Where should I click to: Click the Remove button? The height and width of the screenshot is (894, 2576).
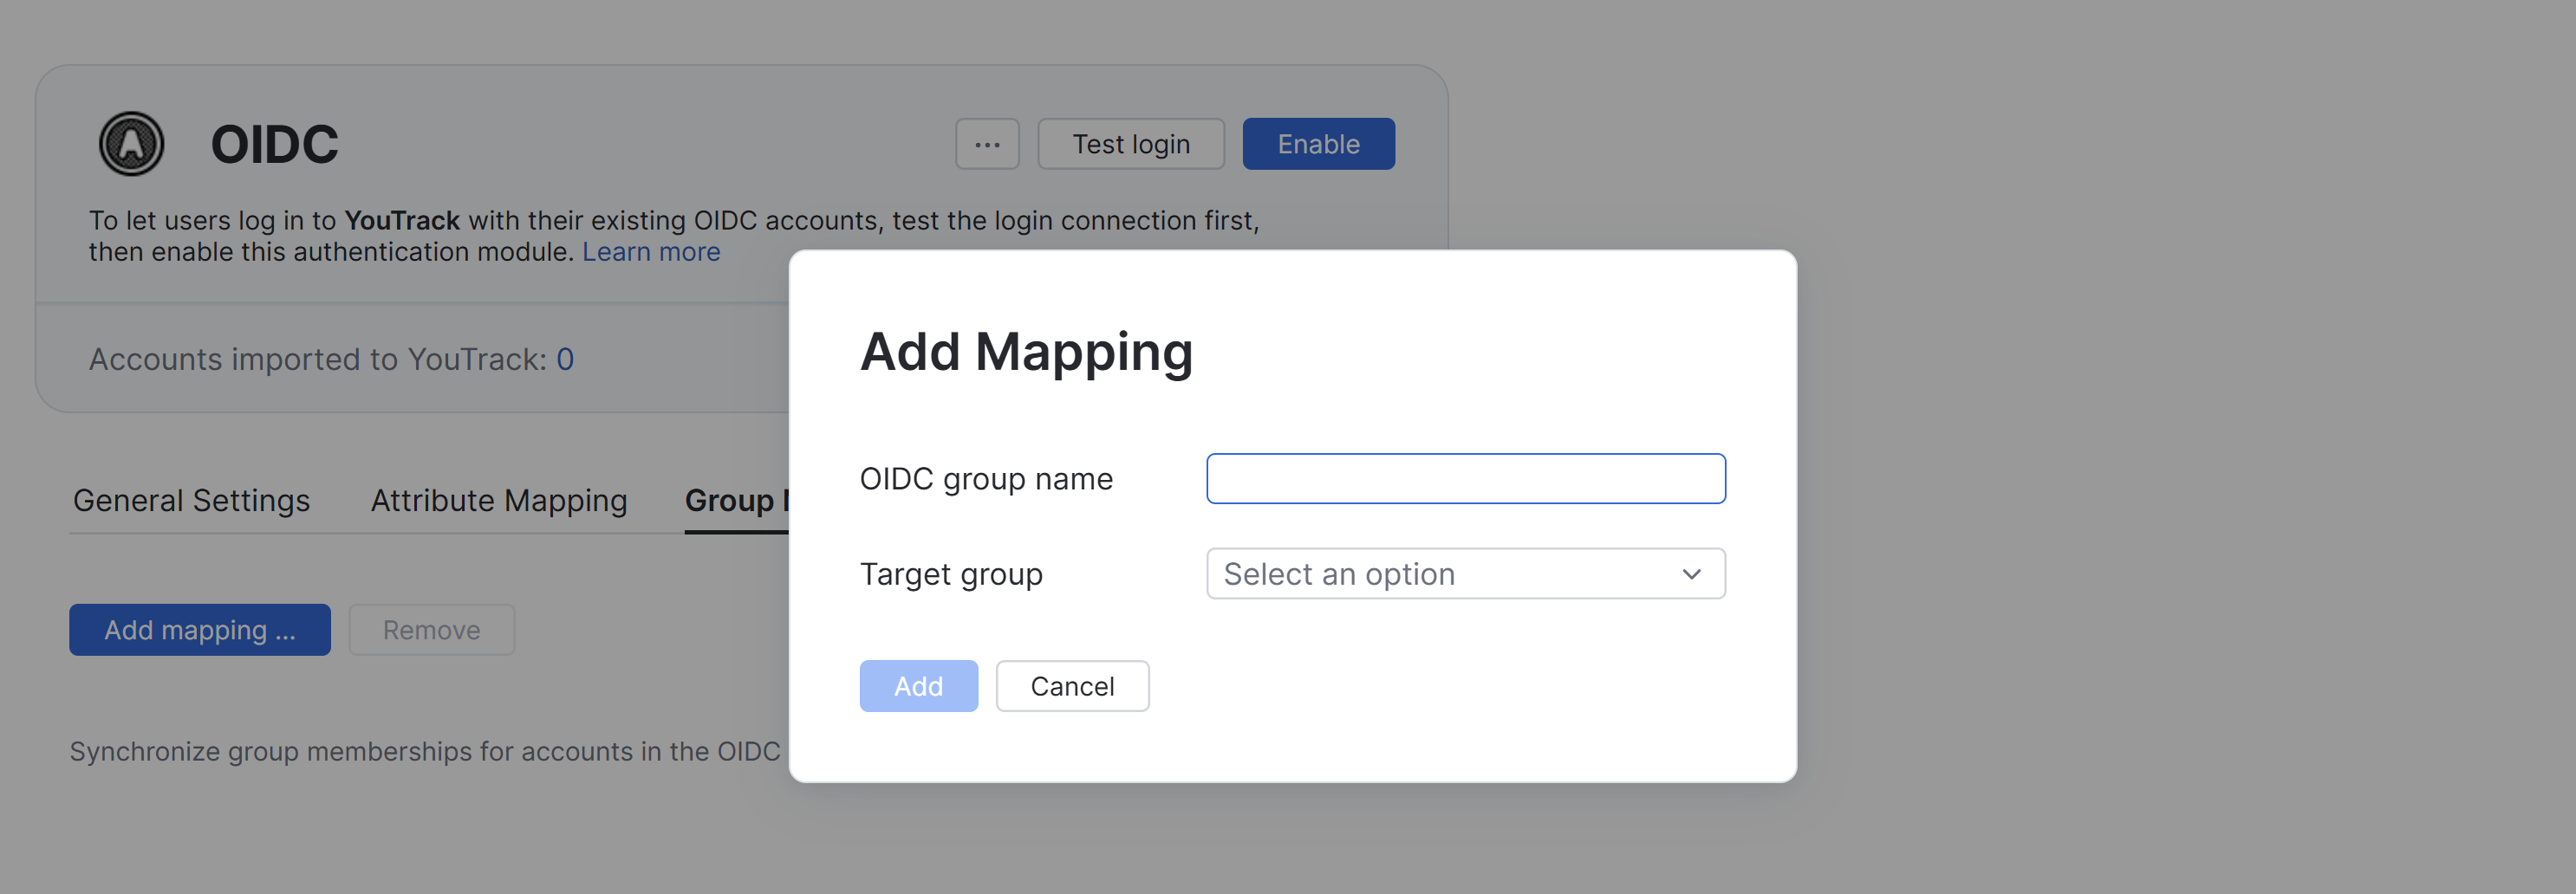(x=431, y=629)
